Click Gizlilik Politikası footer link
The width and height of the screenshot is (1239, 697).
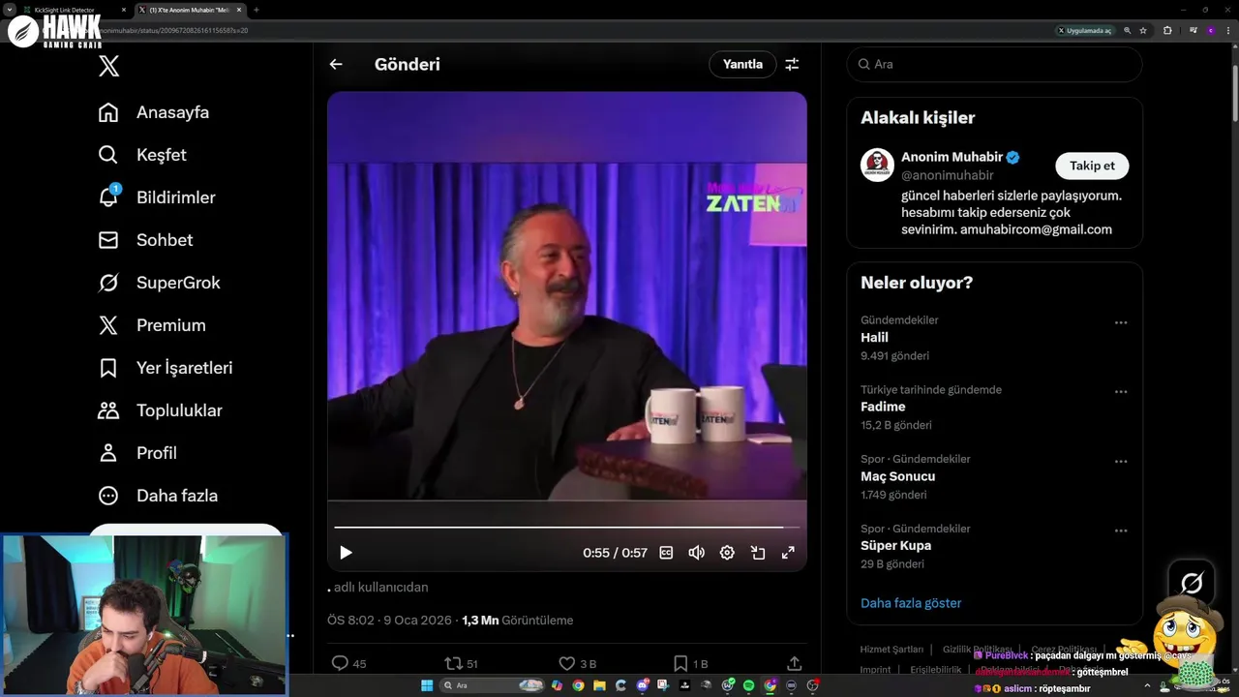pos(978,650)
